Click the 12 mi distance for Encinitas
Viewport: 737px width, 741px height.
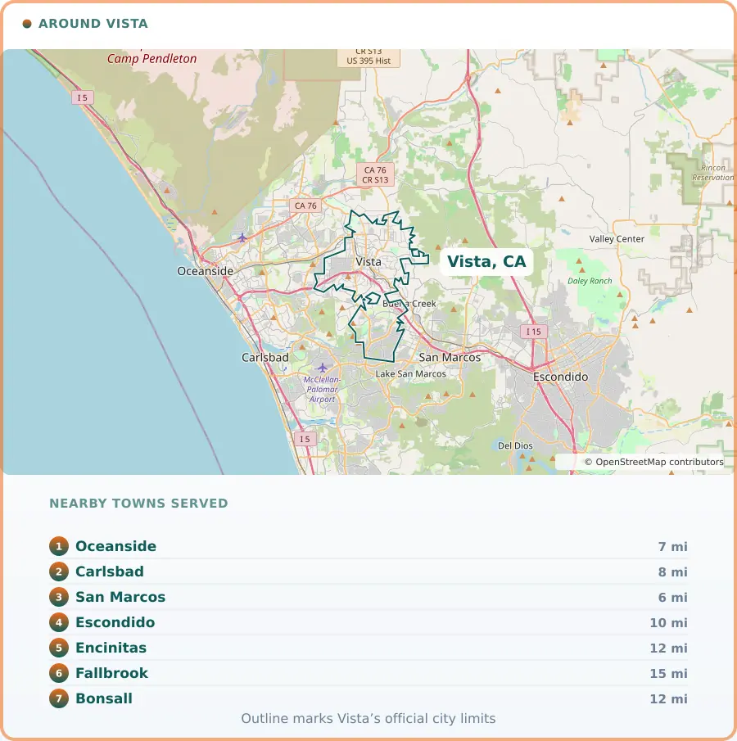click(x=668, y=648)
